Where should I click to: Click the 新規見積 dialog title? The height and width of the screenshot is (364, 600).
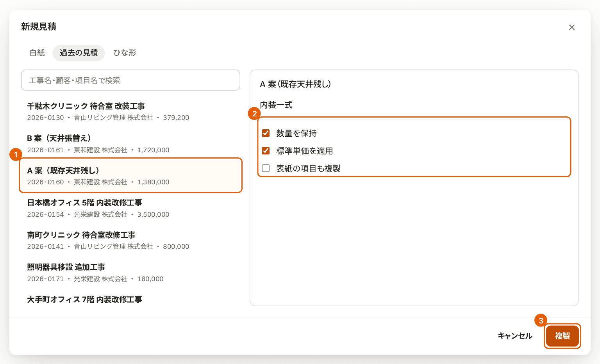[x=39, y=27]
